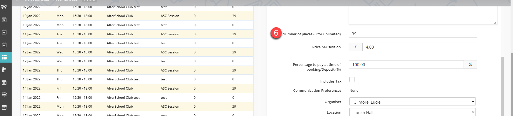
Task: Open the people group sidebar icon
Action: 4,7
